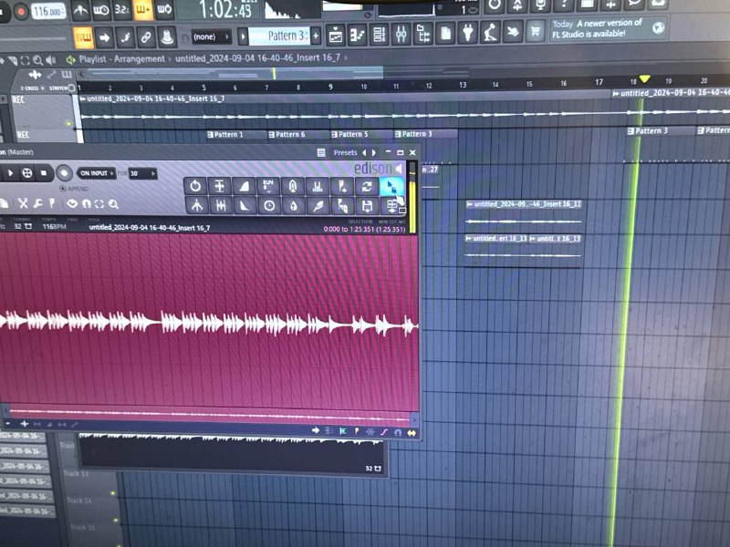Click the fade-in tool in Edison
730x547 pixels.
pos(244,186)
